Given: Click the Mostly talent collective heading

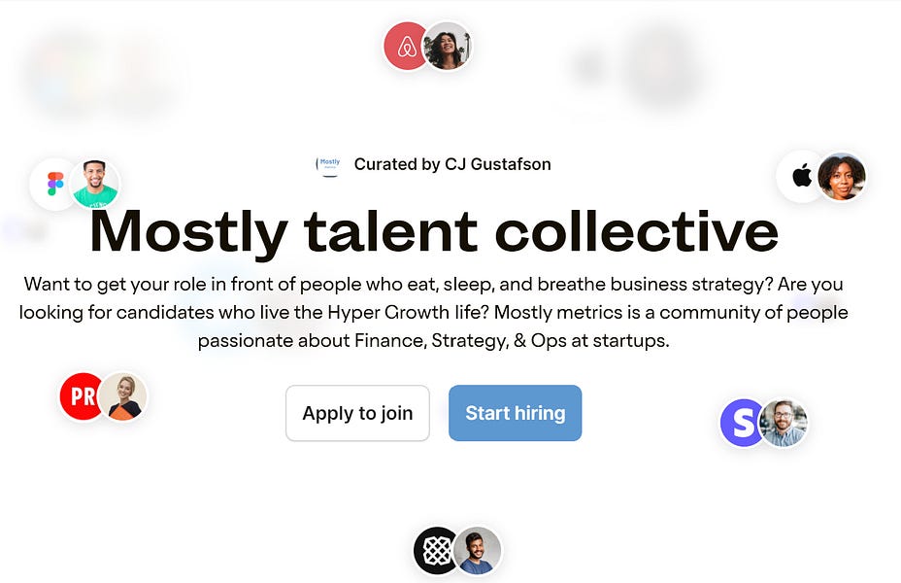Looking at the screenshot, I should 433,232.
